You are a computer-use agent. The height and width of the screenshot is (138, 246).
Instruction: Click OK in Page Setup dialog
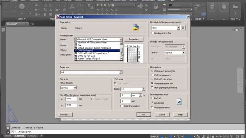pos(143,115)
